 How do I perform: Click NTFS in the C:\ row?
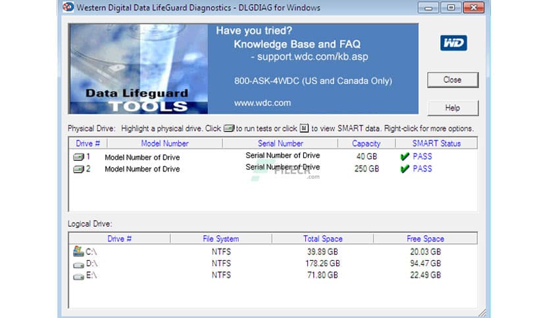click(x=221, y=252)
